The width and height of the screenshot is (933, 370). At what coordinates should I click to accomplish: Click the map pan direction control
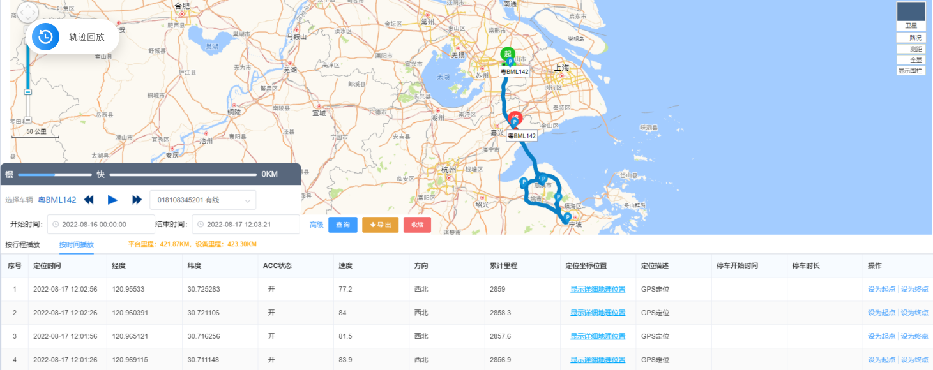click(28, 12)
